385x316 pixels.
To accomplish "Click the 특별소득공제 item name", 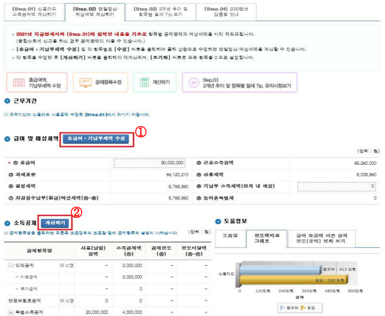I will [x=29, y=312].
